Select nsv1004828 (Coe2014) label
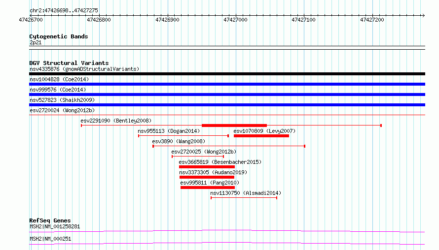The image size is (439, 250). click(59, 79)
